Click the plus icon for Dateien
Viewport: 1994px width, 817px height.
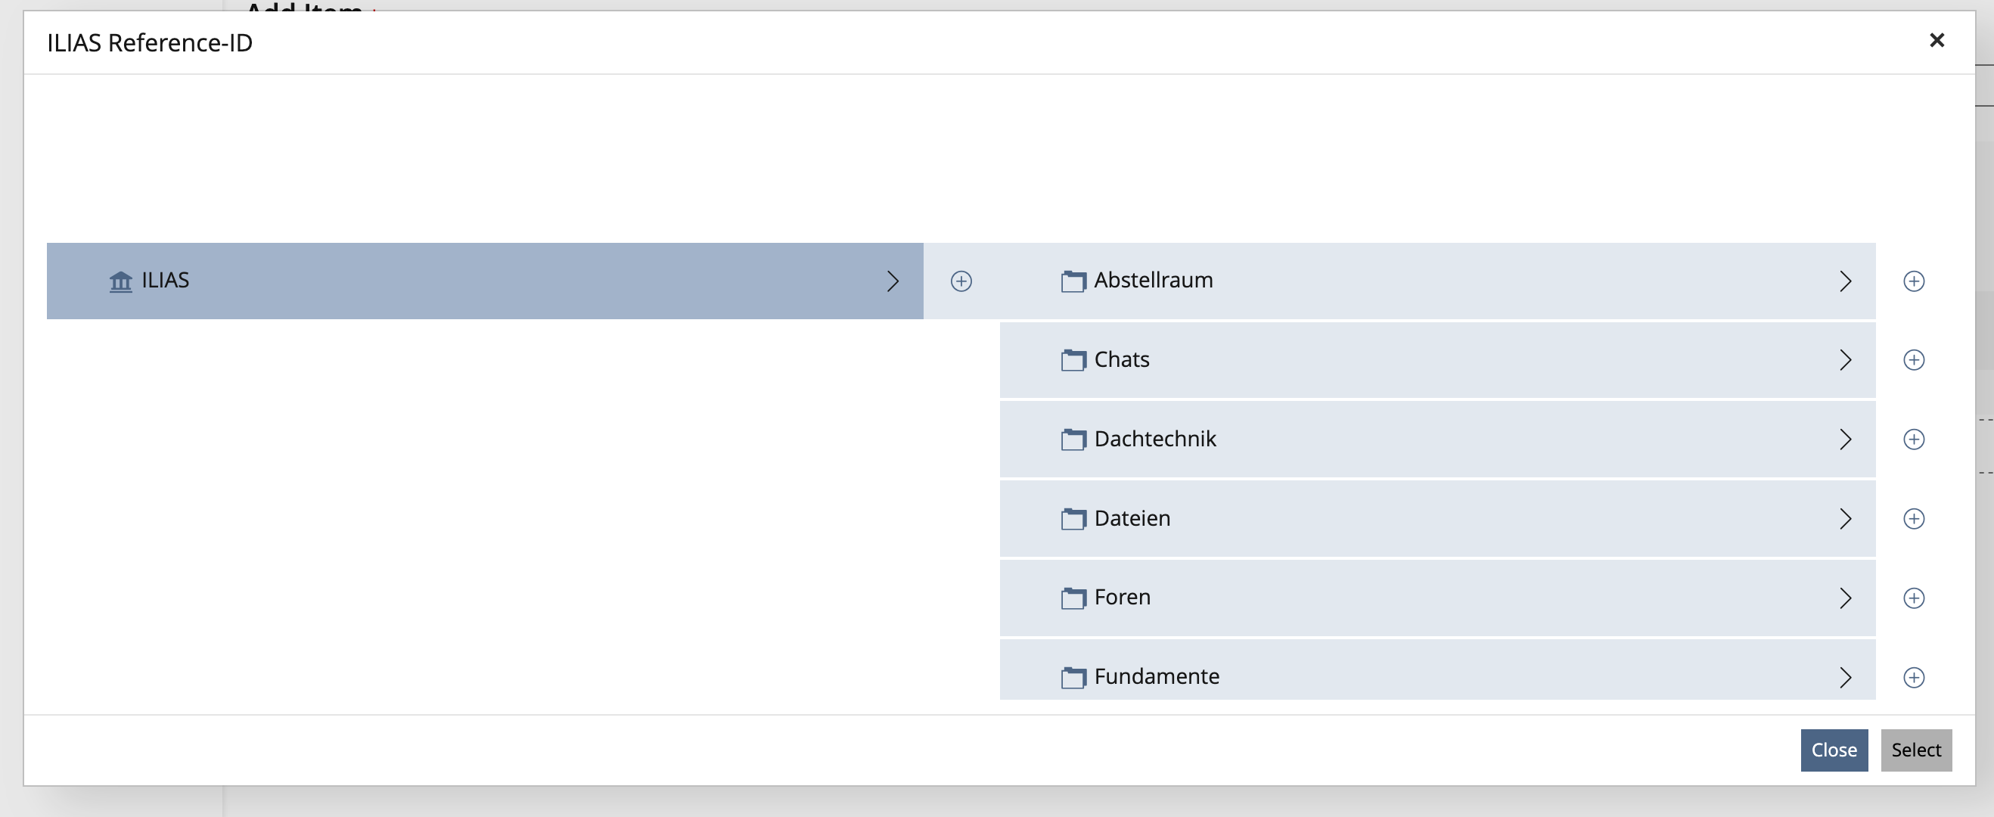pos(1914,519)
